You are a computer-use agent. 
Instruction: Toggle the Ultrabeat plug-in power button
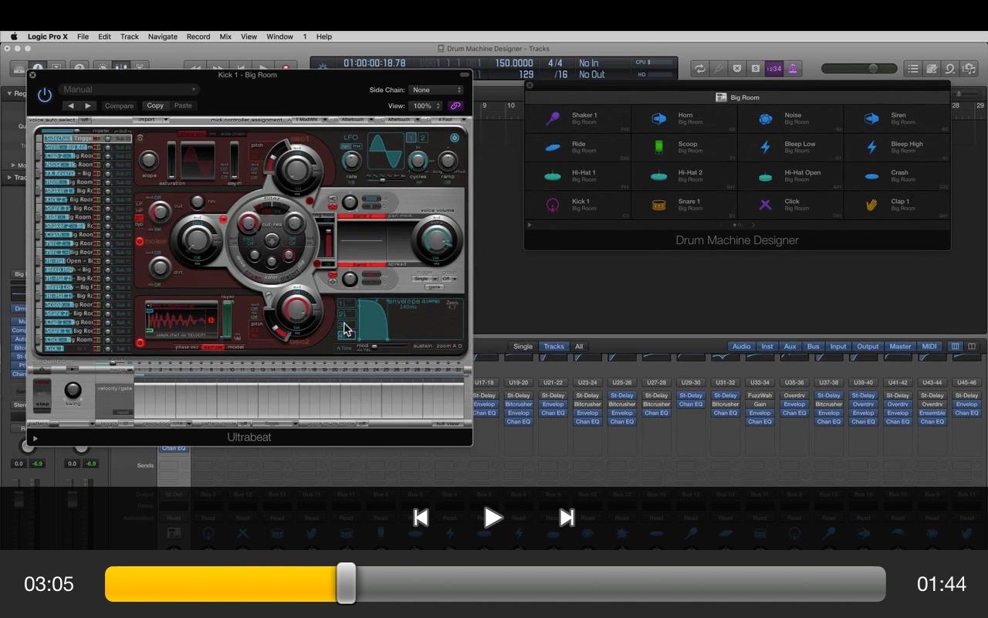(45, 95)
